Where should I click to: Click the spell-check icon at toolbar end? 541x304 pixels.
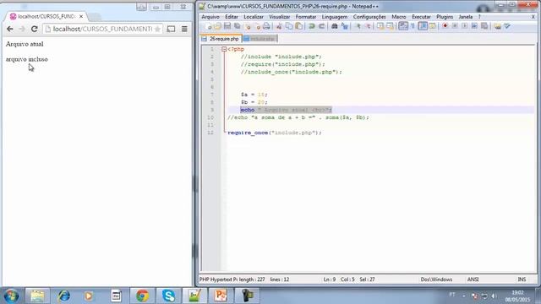pyautogui.click(x=507, y=26)
